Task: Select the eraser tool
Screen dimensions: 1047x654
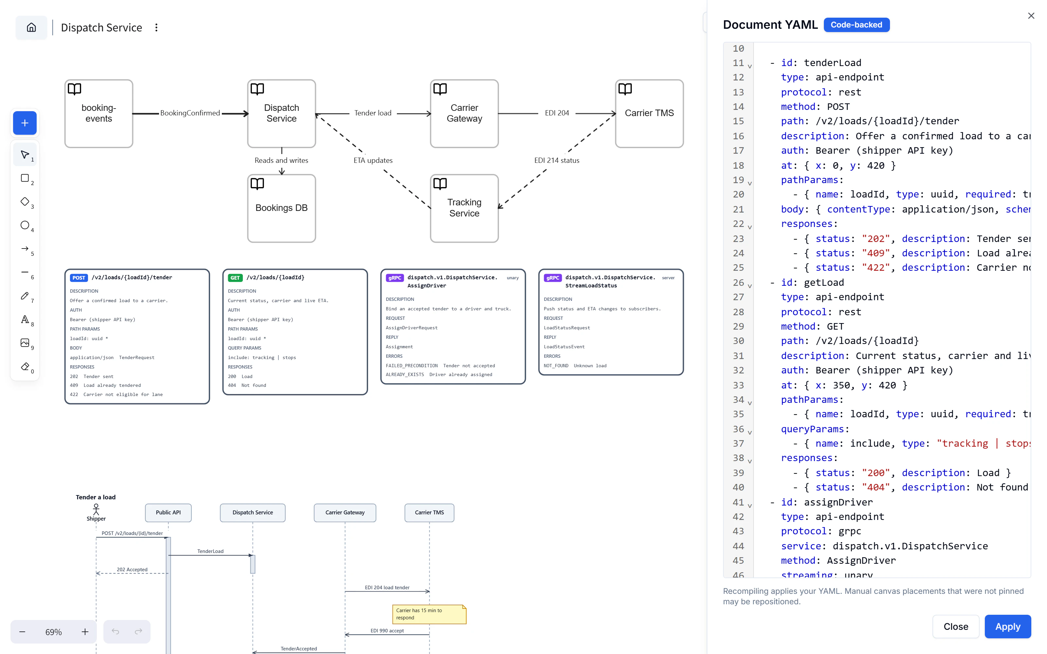Action: (x=25, y=367)
